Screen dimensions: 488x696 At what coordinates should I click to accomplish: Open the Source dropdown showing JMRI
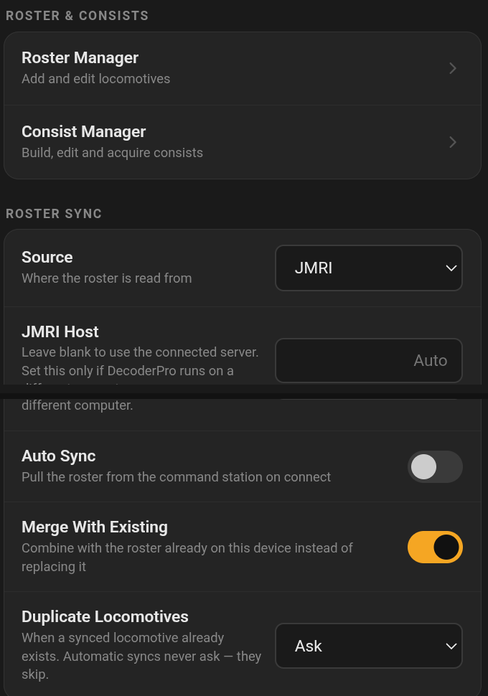point(369,268)
